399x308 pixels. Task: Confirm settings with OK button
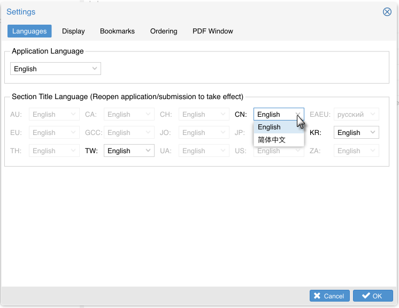coord(373,296)
